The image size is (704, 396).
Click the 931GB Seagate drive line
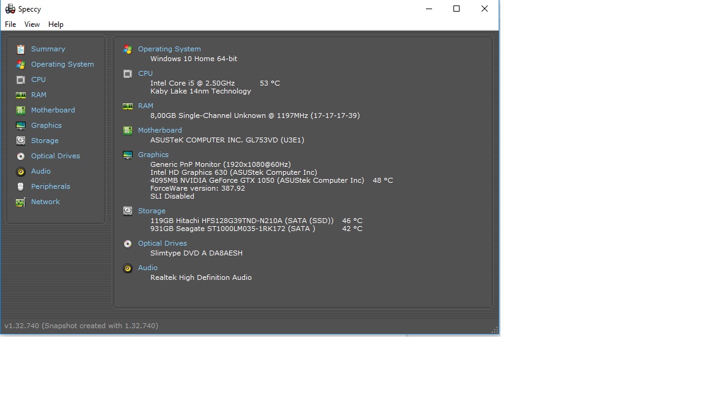click(x=233, y=229)
